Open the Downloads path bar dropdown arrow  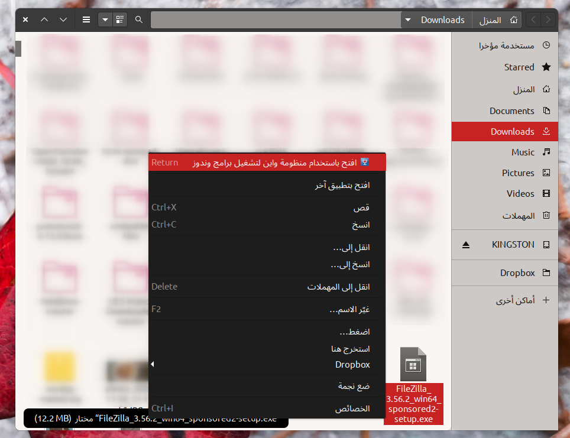[407, 20]
